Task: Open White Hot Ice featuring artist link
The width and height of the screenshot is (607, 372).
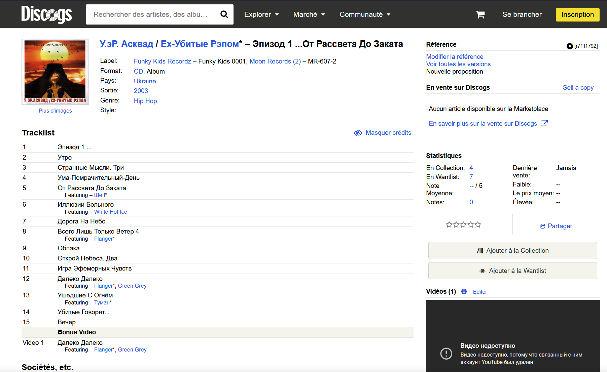Action: click(x=111, y=212)
